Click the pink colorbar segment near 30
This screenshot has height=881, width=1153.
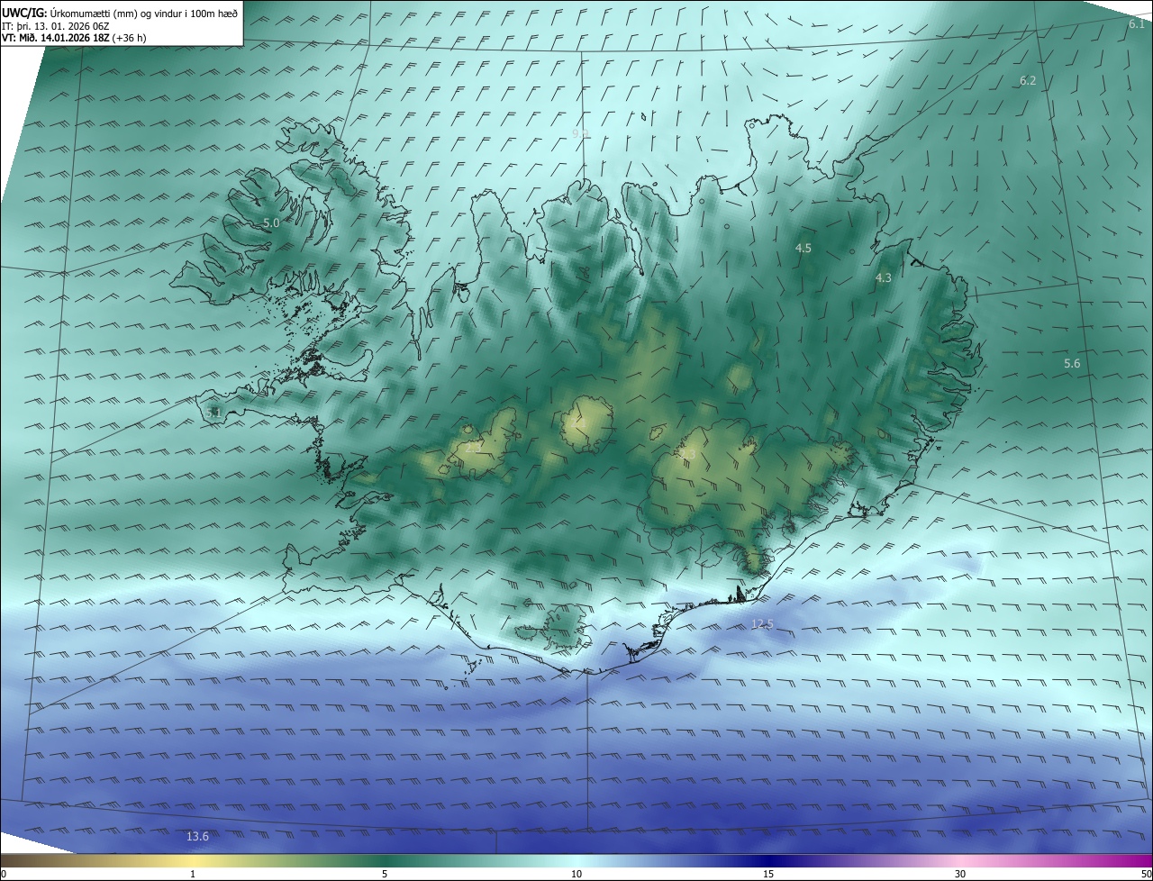(x=960, y=860)
